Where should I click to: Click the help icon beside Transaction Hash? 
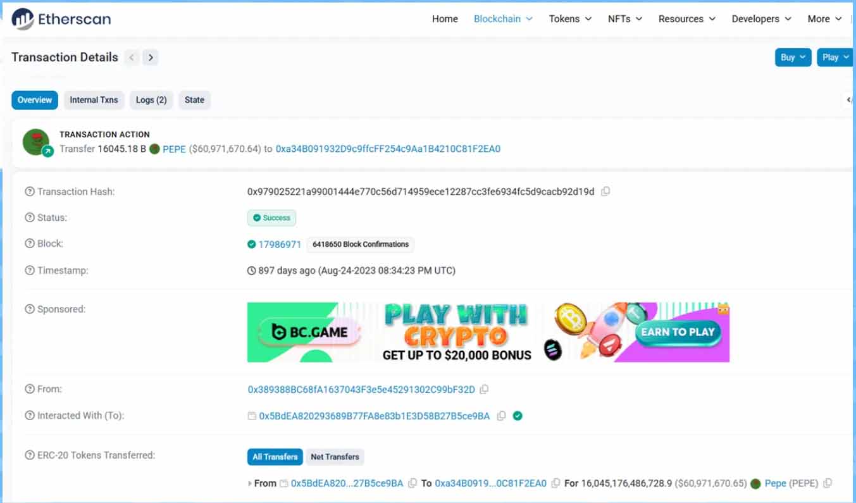click(x=29, y=192)
